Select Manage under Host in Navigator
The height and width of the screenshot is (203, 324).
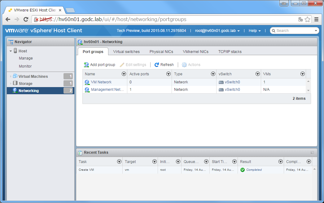(x=26, y=58)
